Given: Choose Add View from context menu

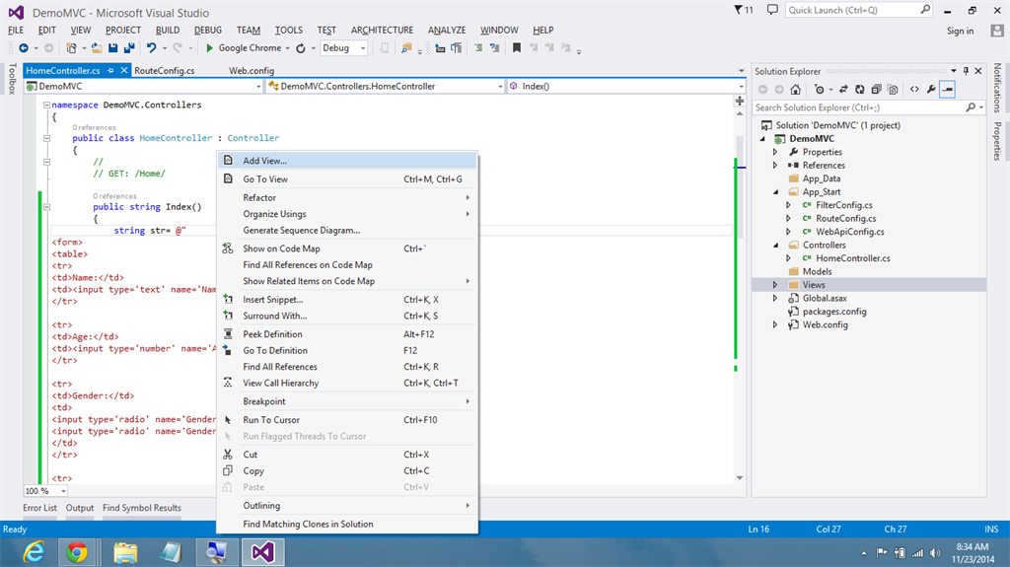Looking at the screenshot, I should 265,160.
